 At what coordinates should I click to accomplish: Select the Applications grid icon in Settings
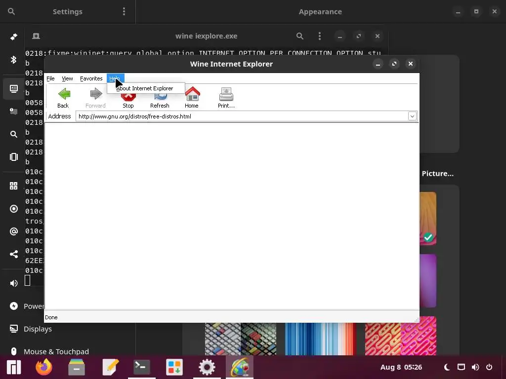[13, 186]
